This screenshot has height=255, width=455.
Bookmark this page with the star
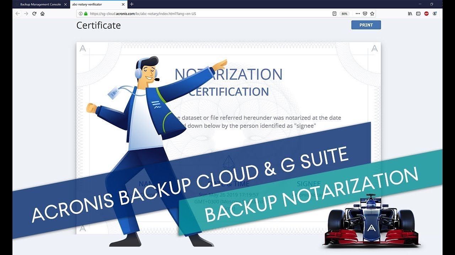(x=372, y=13)
